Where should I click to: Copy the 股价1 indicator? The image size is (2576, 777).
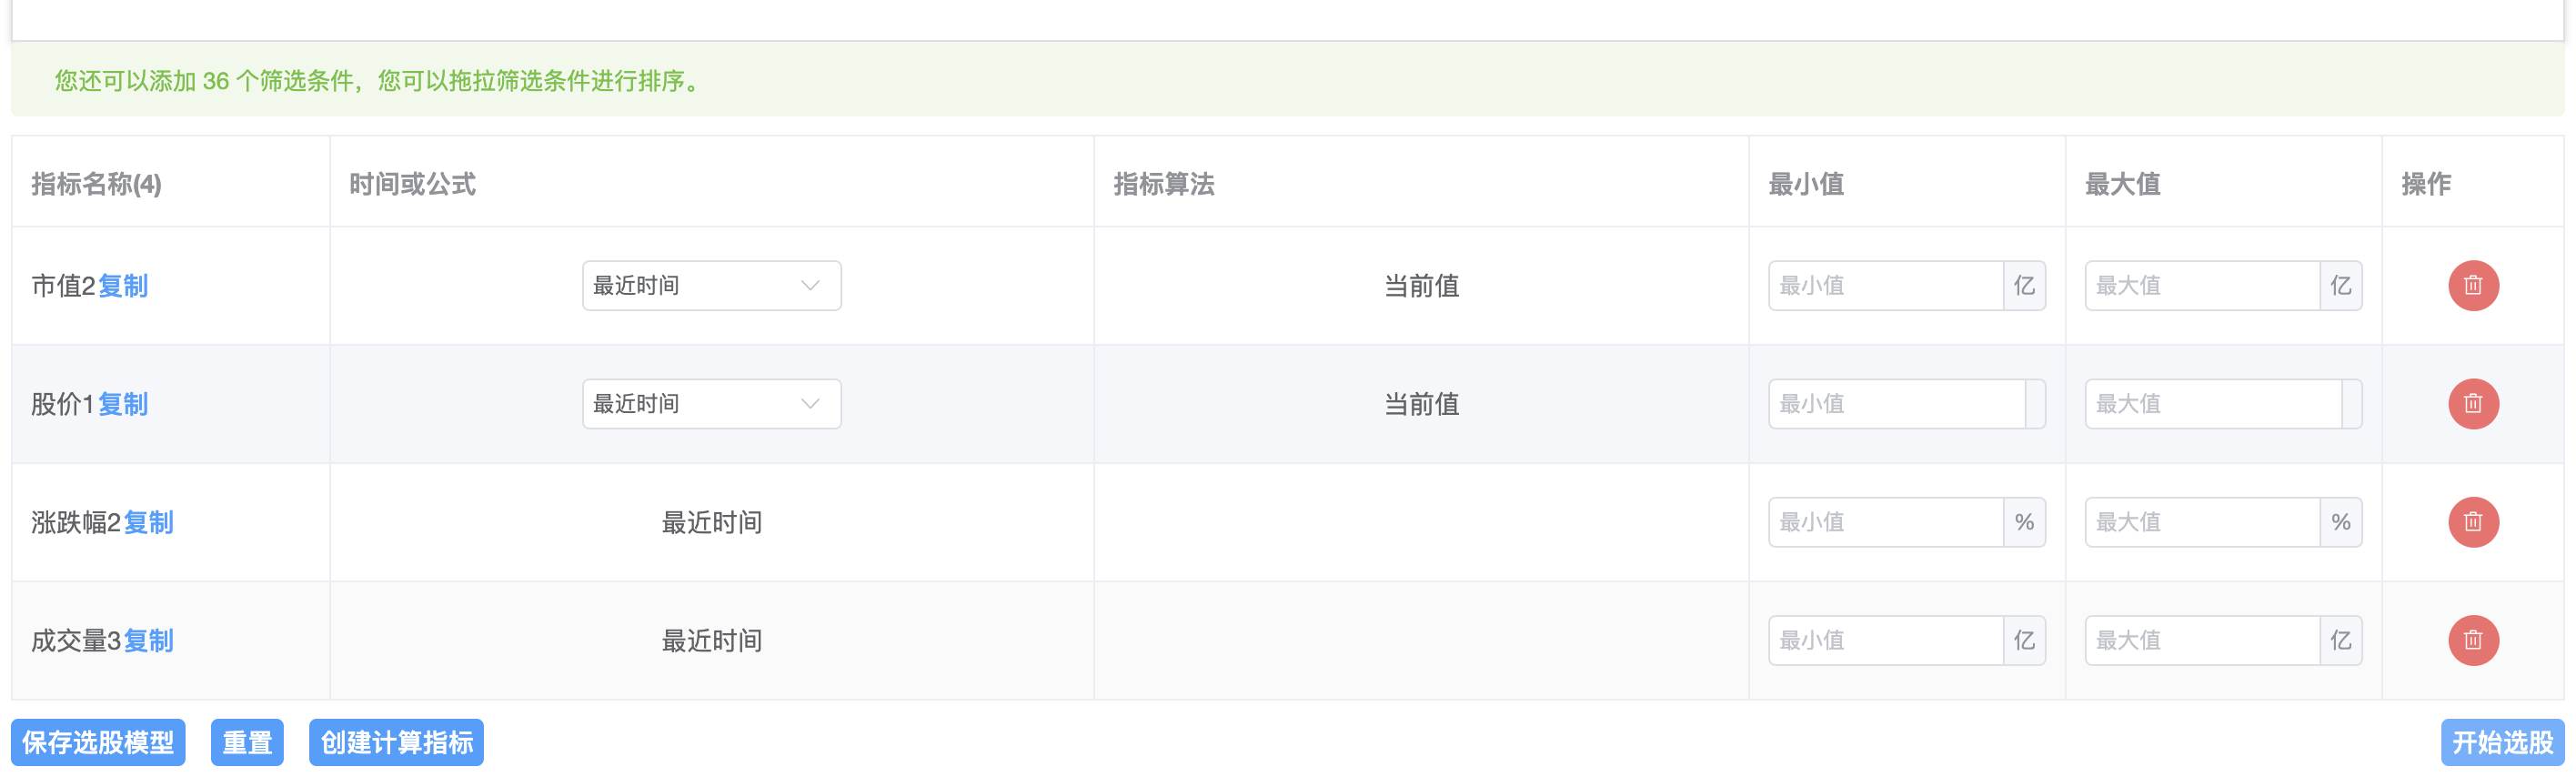coord(123,404)
